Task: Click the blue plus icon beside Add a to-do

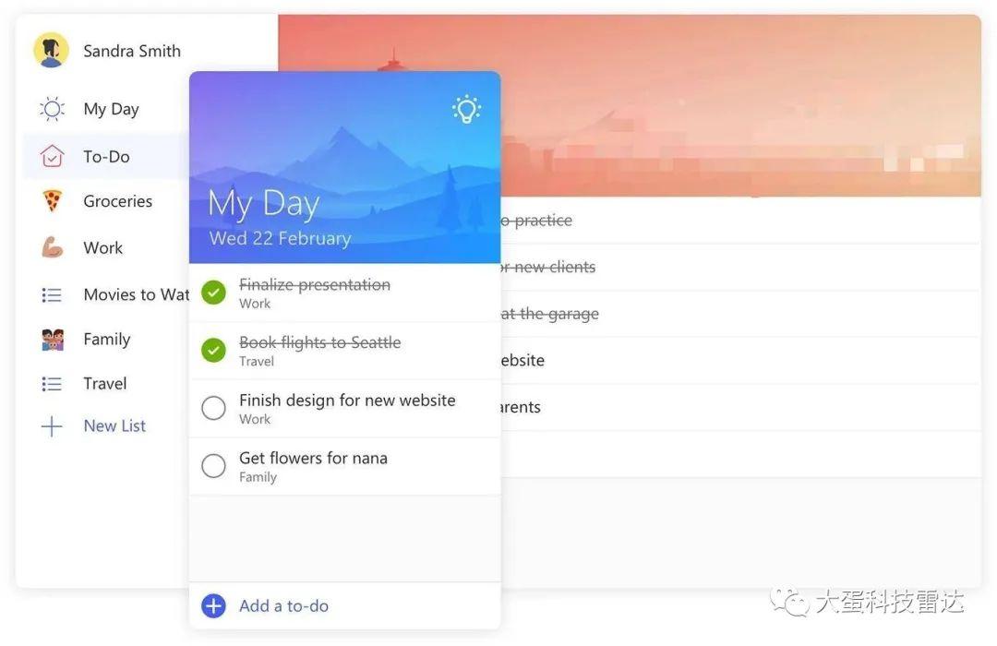Action: click(x=213, y=606)
